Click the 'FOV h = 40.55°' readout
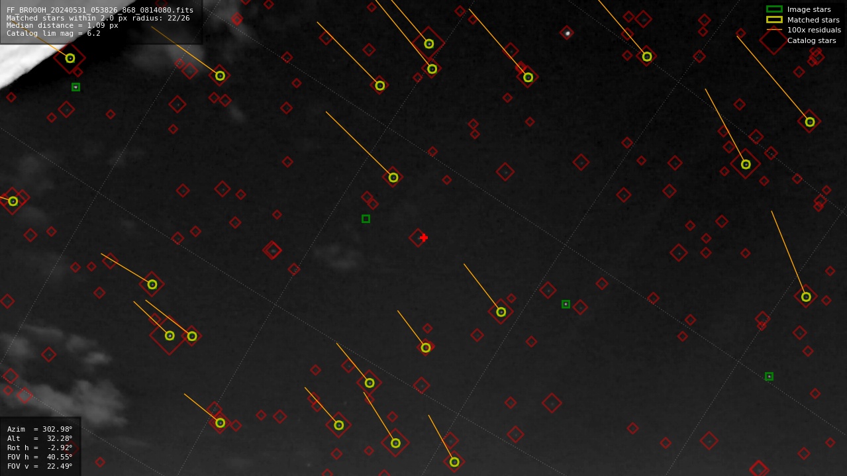The width and height of the screenshot is (847, 476). (40, 457)
